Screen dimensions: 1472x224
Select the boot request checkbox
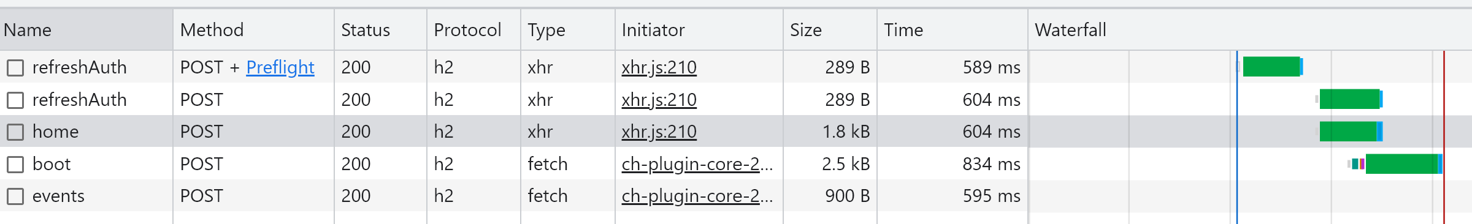tap(15, 164)
